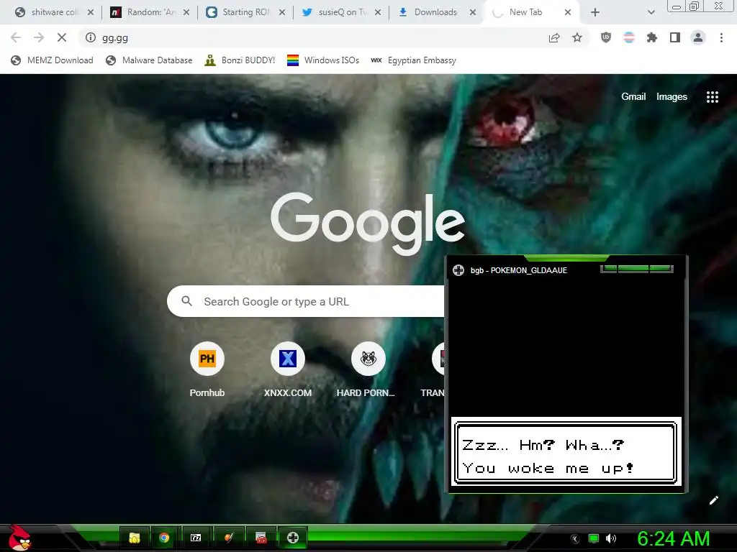Image resolution: width=737 pixels, height=552 pixels.
Task: Click the paint brush taskbar icon
Action: (229, 538)
